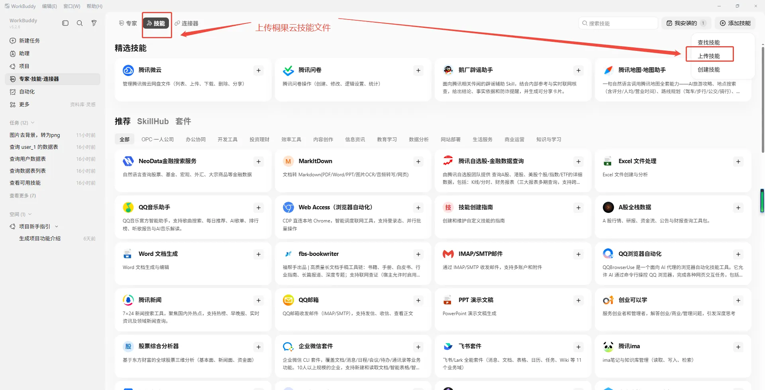Add Word 文档生成 with plus icon
Screen dimensions: 765x390
click(x=259, y=254)
